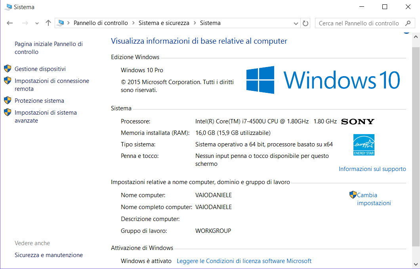Expand chevron before Pannello di controllo breadcrumb

[69, 23]
